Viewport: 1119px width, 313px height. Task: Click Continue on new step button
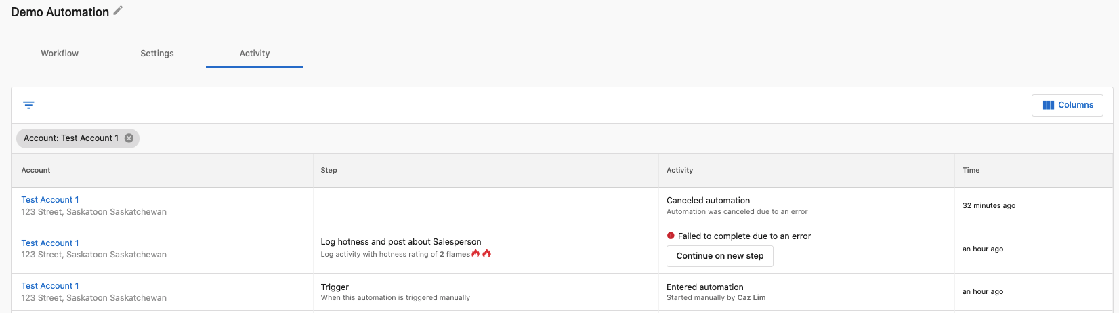(x=719, y=256)
